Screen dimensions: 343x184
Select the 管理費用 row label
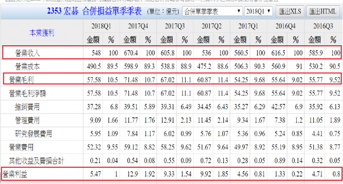click(x=27, y=120)
